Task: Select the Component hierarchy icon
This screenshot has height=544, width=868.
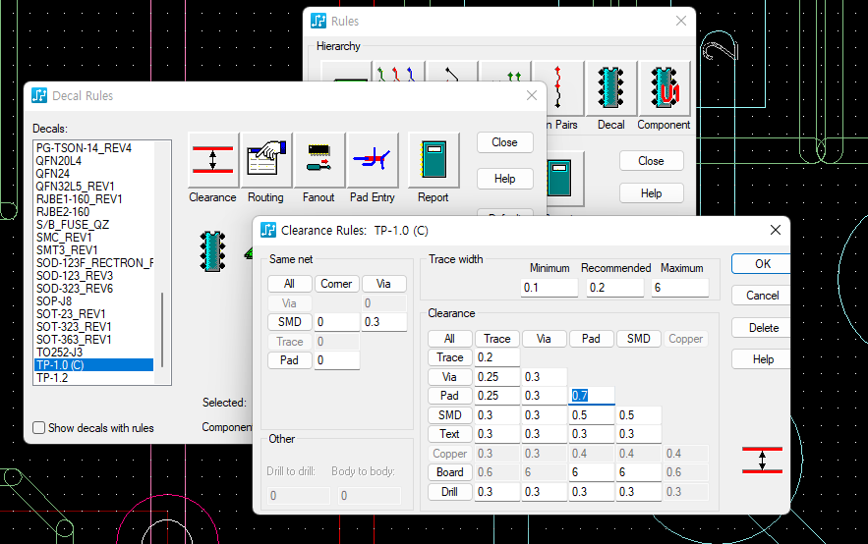Action: (x=664, y=89)
